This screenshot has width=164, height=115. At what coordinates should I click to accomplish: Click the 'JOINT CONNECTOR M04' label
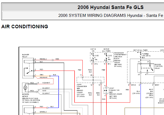(x=82, y=86)
